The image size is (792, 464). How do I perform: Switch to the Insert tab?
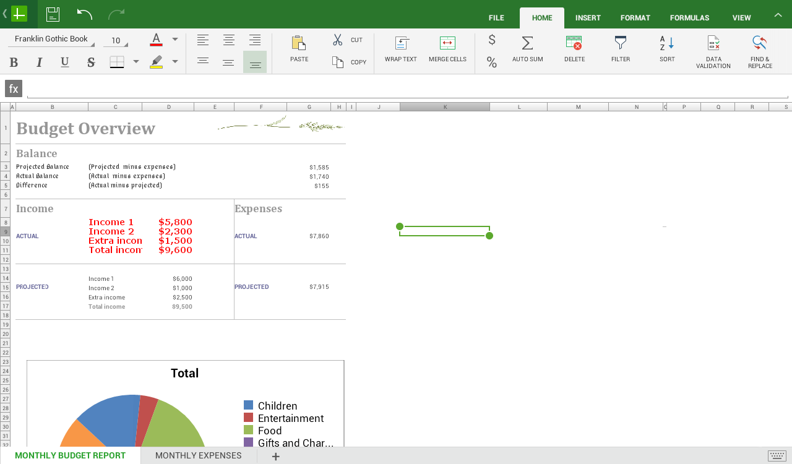(x=588, y=18)
